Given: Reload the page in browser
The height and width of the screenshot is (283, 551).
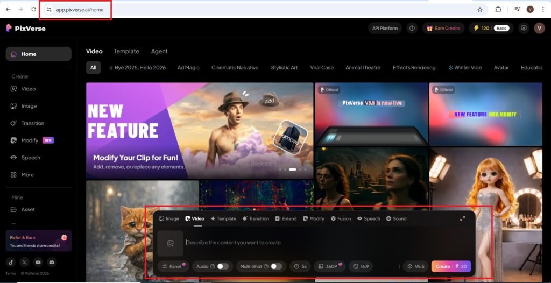Looking at the screenshot, I should (34, 10).
